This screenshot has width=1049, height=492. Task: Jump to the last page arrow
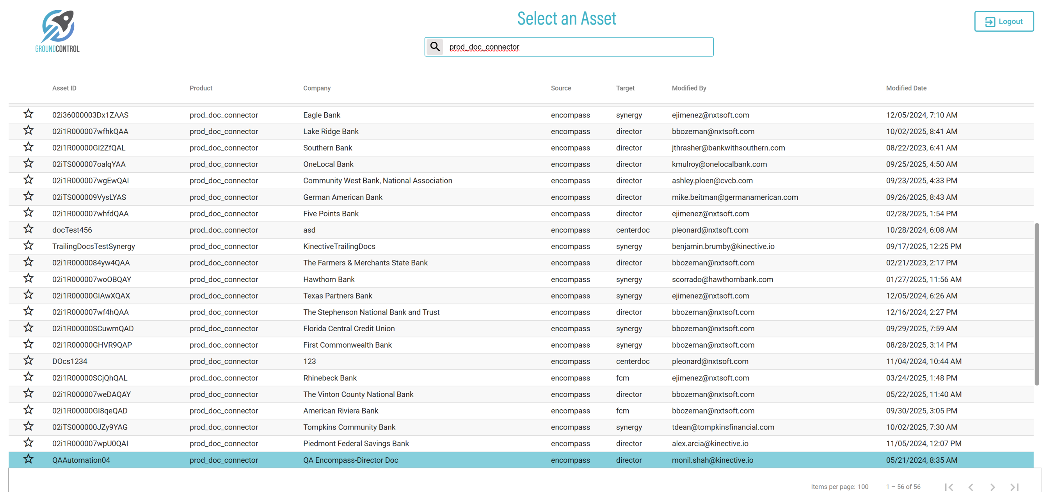tap(1014, 487)
